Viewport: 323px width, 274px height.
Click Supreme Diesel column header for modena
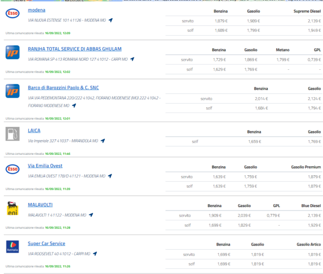[307, 11]
